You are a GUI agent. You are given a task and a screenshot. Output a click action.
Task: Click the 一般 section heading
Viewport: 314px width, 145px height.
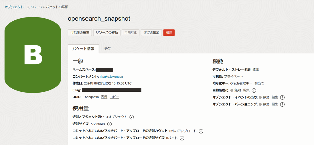pos(78,61)
